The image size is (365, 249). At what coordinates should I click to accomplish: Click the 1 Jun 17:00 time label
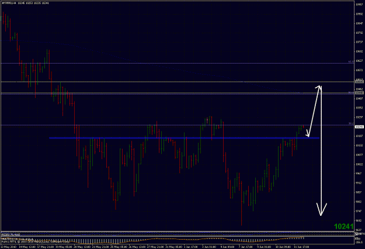191,247
